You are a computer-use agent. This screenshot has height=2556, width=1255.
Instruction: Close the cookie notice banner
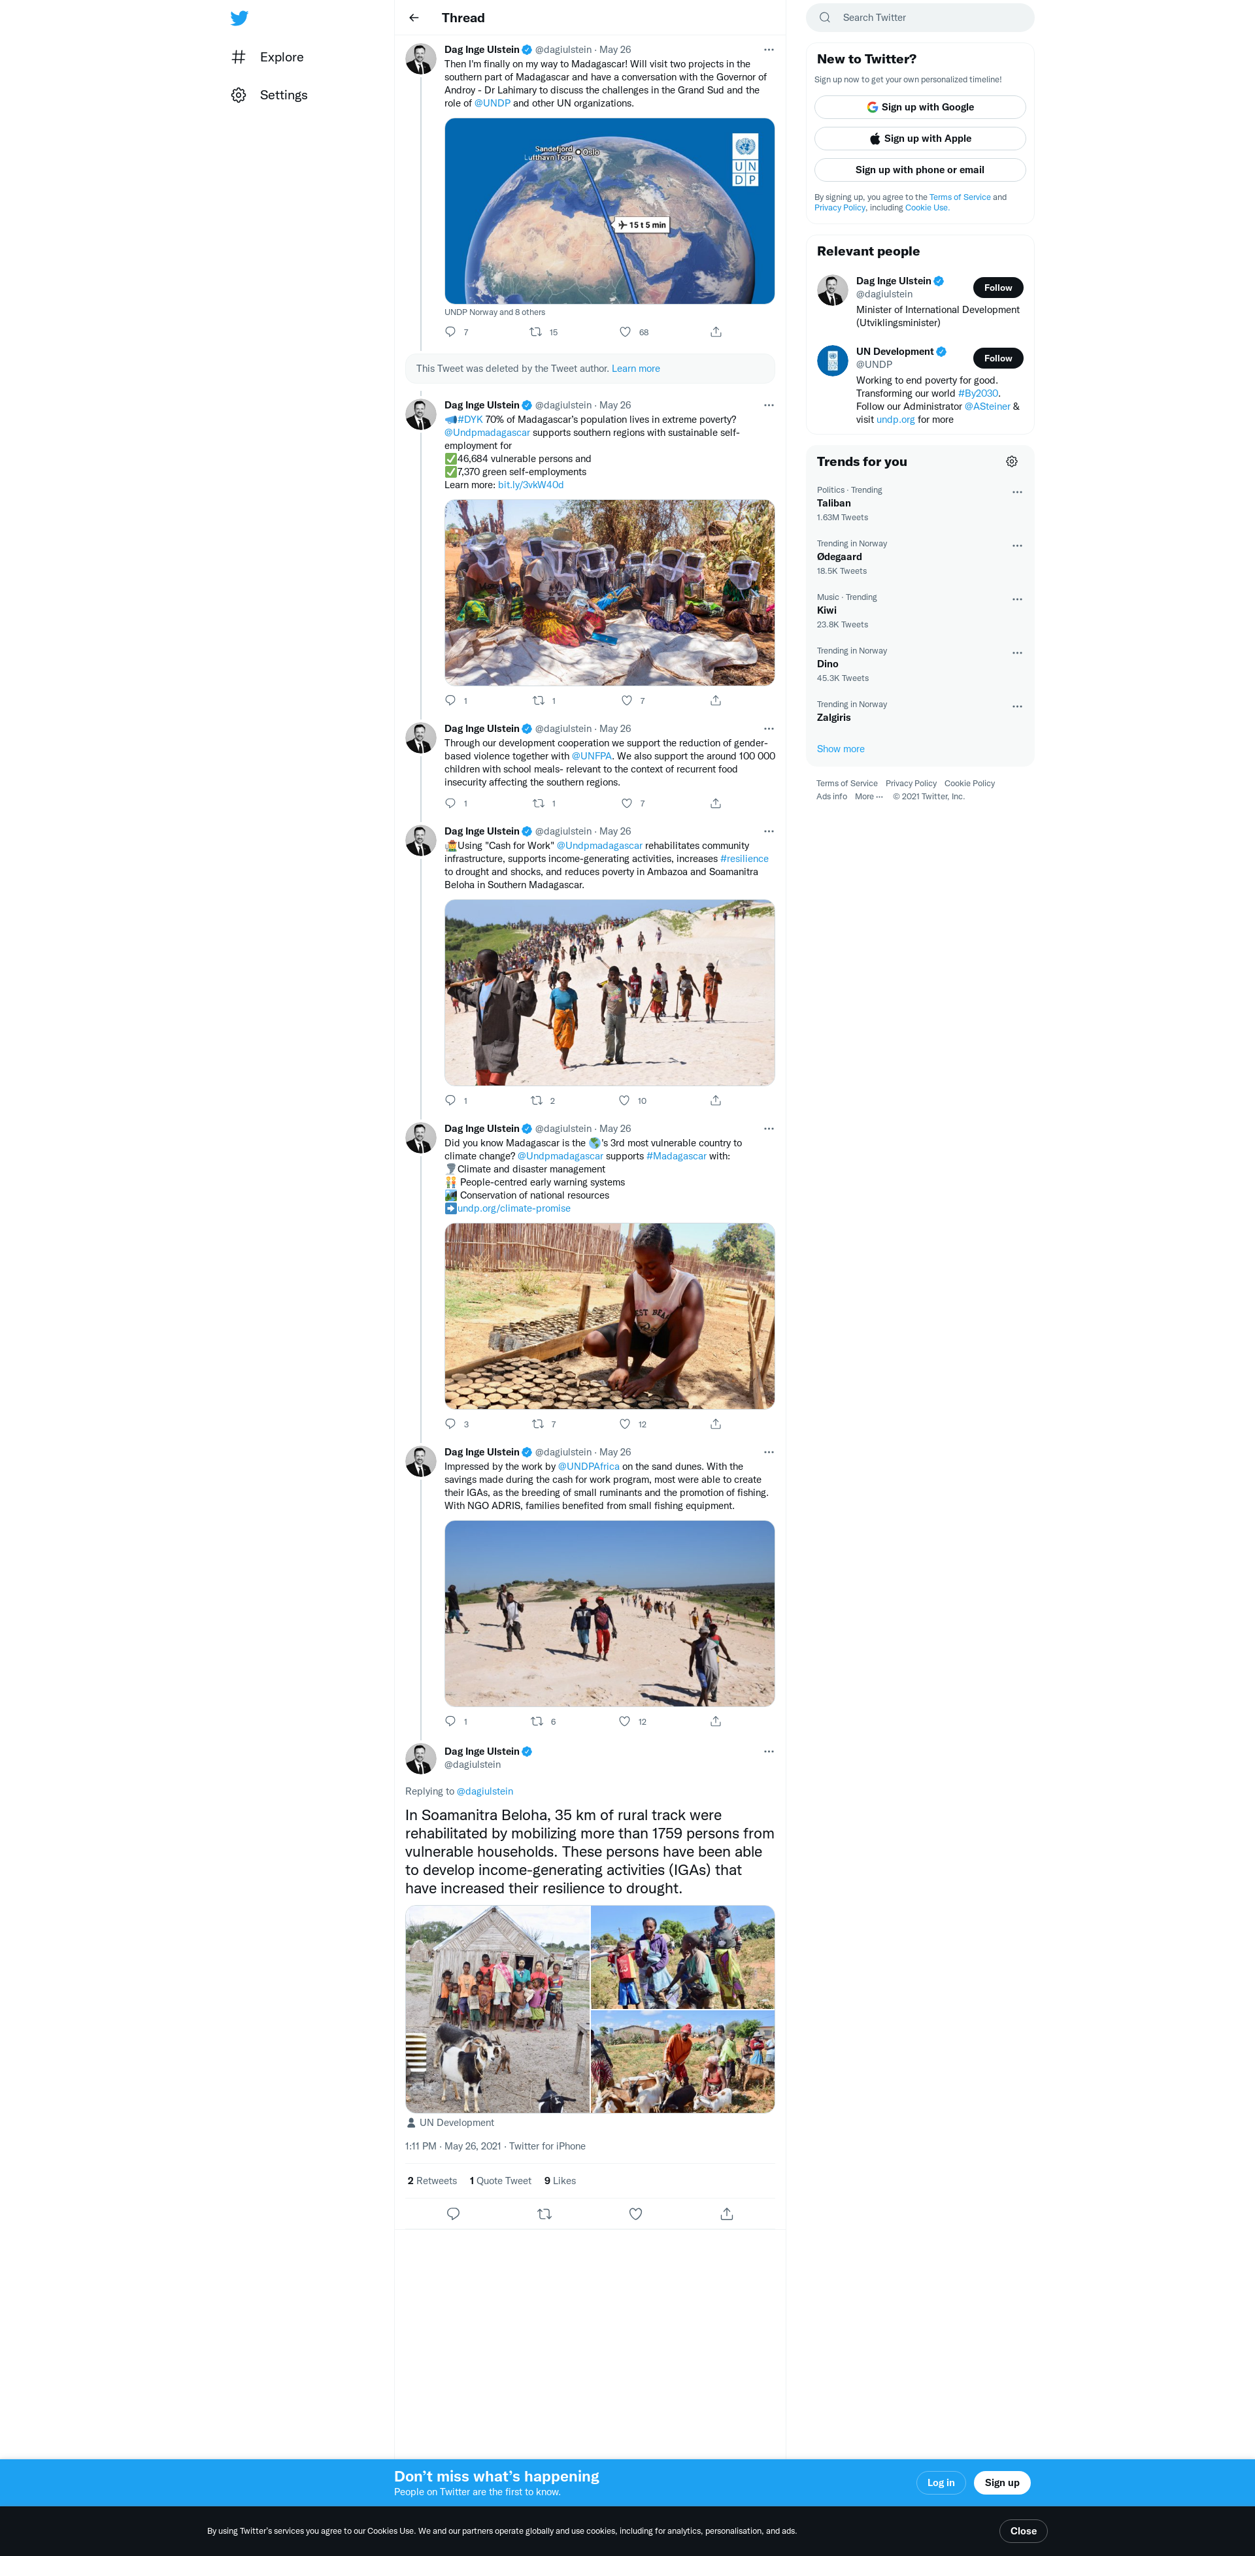(1023, 2531)
